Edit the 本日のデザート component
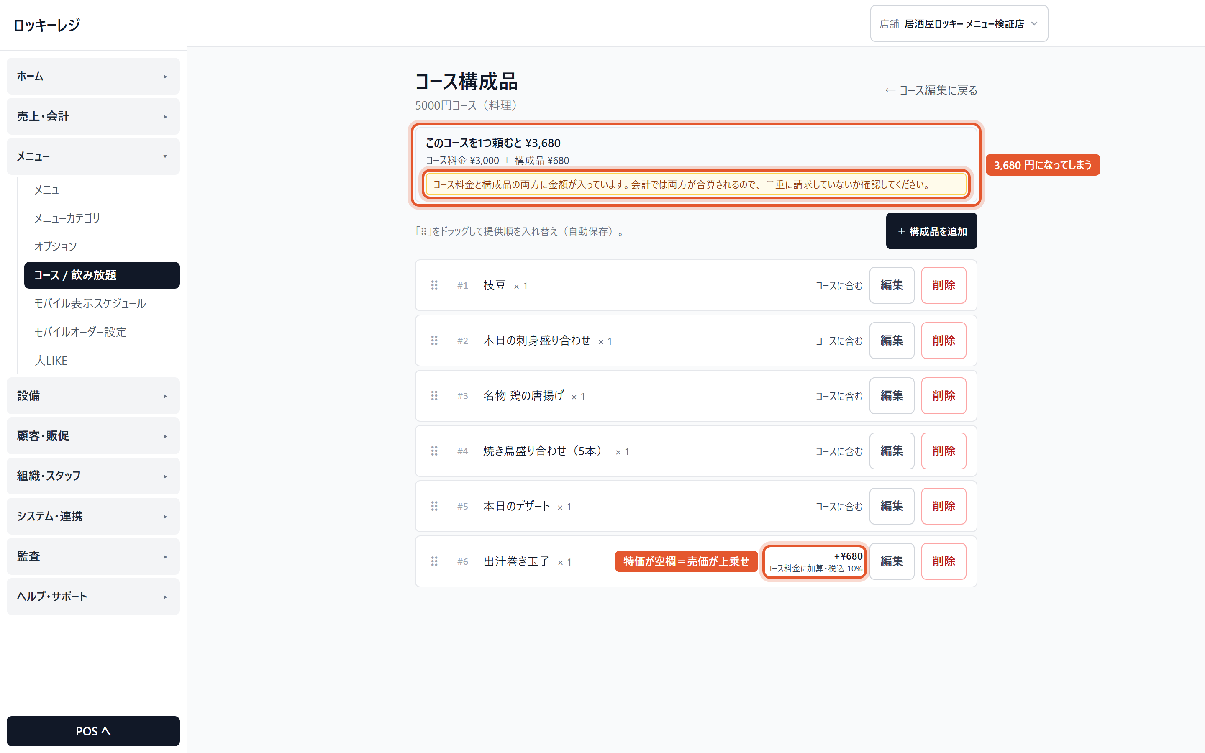This screenshot has width=1205, height=753. pyautogui.click(x=891, y=506)
